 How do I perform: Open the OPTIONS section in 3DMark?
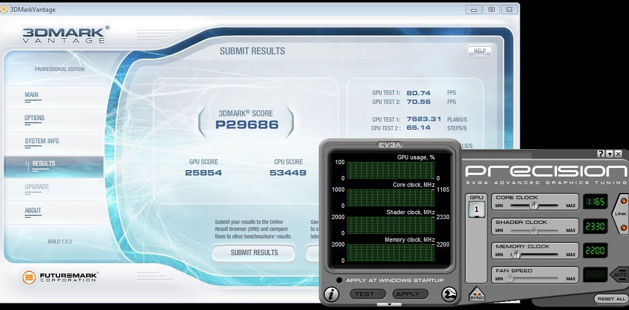(x=34, y=118)
